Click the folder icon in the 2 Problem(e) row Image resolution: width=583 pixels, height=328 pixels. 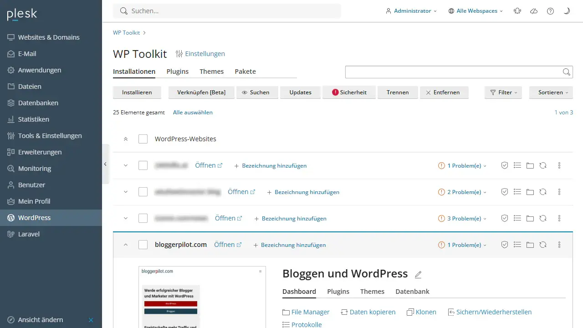click(x=530, y=192)
